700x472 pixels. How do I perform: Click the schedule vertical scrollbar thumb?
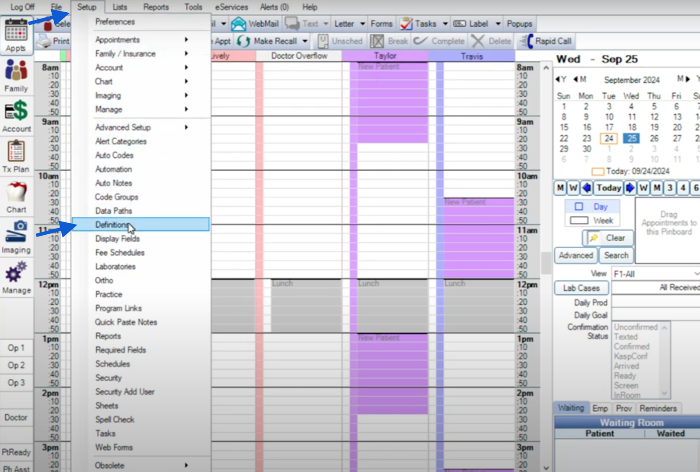[546, 263]
